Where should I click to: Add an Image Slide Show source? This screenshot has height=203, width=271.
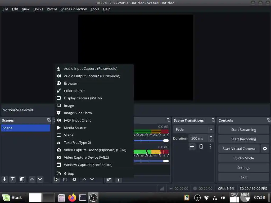(x=94, y=113)
